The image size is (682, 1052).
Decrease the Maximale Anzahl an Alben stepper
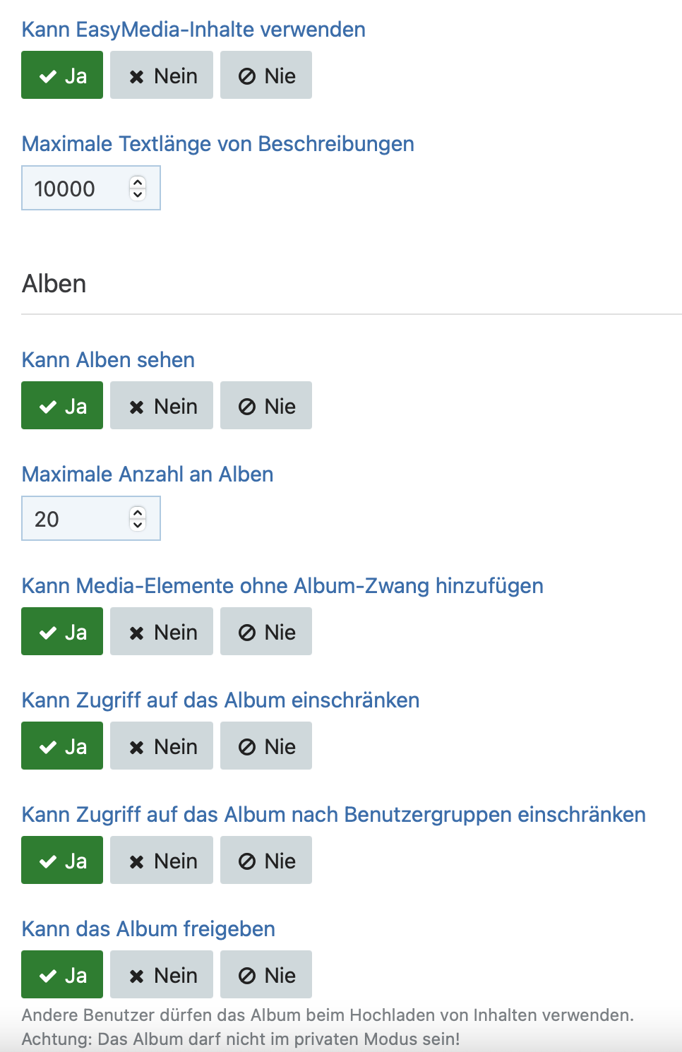coord(138,525)
